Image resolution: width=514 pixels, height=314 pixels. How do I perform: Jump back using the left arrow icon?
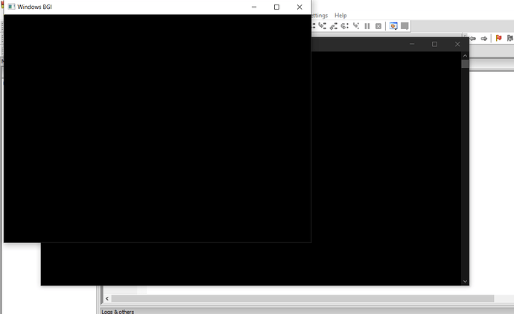[x=472, y=39]
